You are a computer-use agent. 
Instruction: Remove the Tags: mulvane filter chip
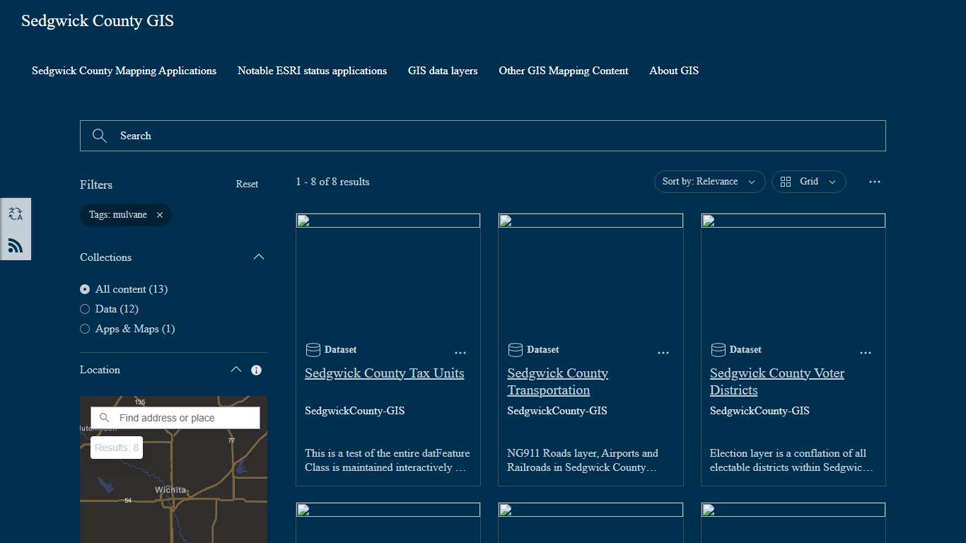[x=159, y=215]
